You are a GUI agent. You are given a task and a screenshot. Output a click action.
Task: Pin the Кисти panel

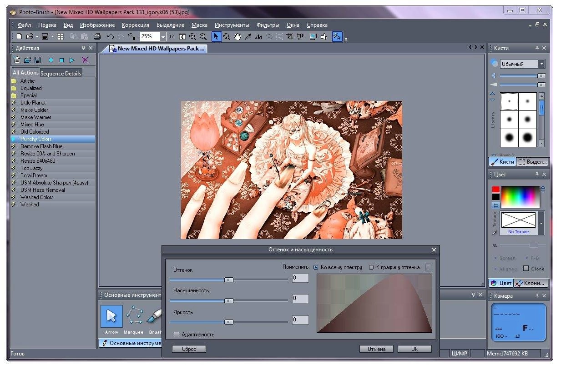(x=537, y=48)
